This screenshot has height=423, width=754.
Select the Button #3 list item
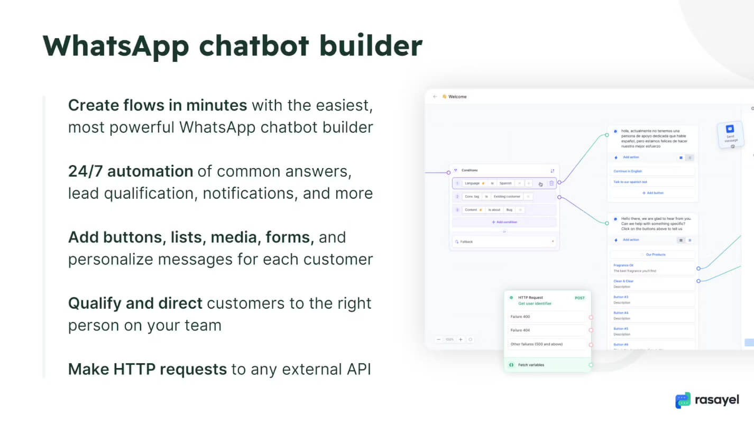pyautogui.click(x=652, y=300)
